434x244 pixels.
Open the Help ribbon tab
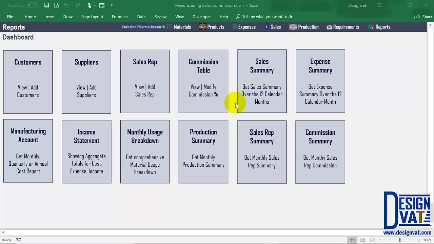[x=224, y=17]
